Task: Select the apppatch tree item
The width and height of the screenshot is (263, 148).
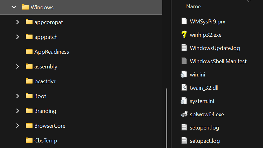Action: pos(46,37)
